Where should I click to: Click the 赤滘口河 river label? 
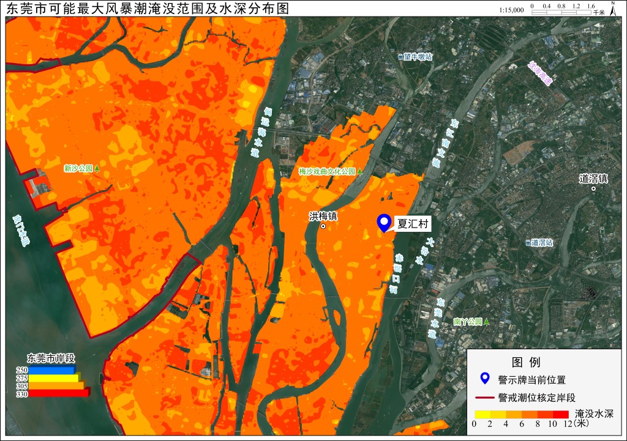(396, 273)
